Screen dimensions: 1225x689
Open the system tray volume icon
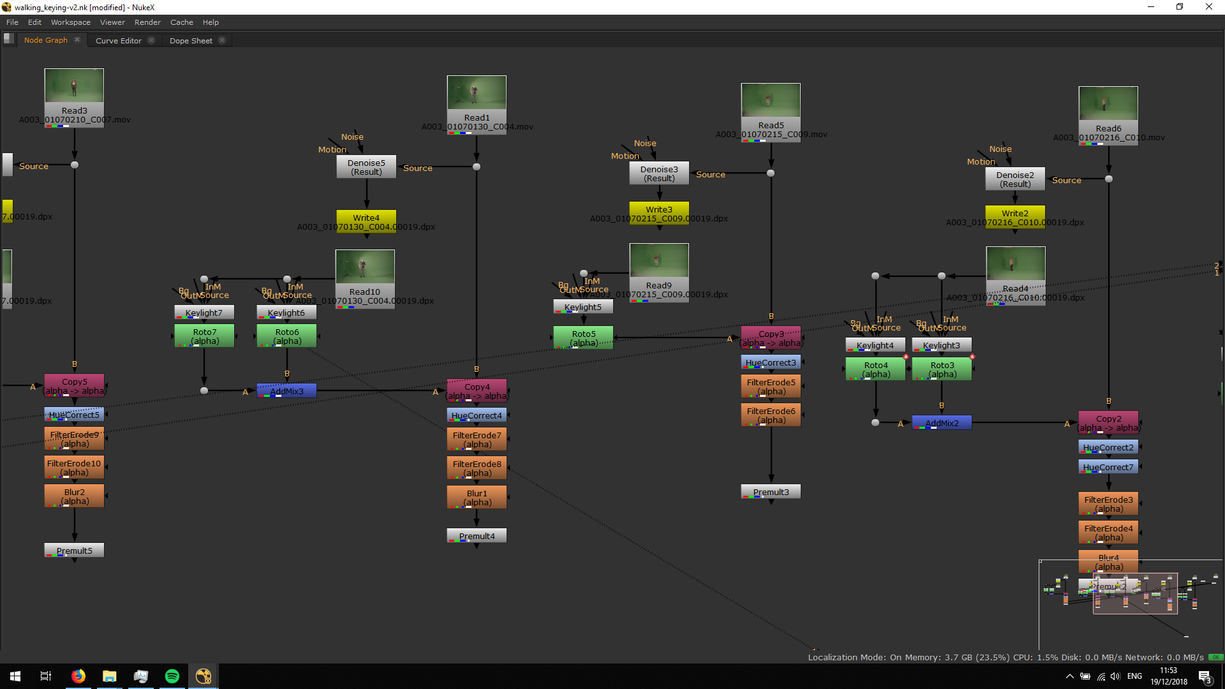click(x=1115, y=676)
